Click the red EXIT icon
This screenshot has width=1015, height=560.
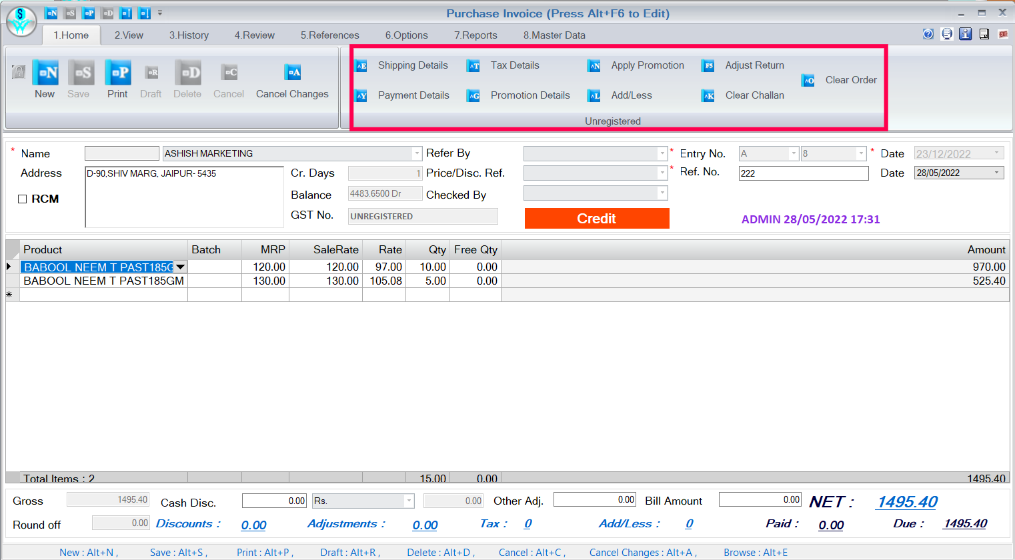click(1003, 34)
